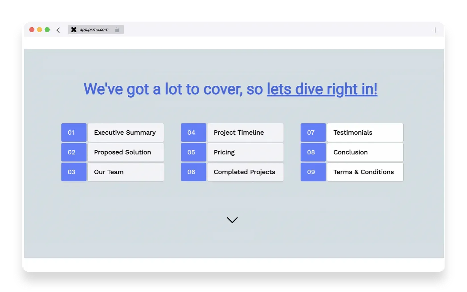Click the yellow minimize traffic light
Screen dimensions: 467x292
39,29
